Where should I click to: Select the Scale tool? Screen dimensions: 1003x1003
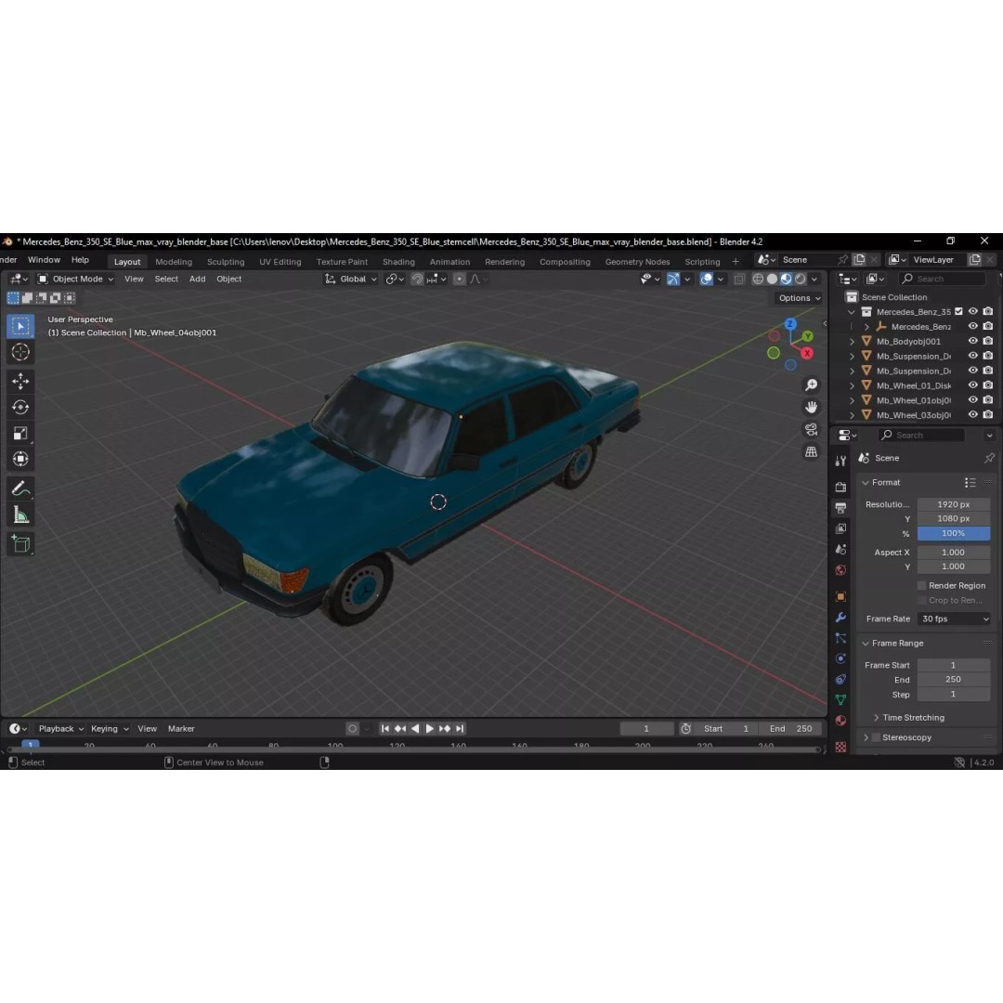[x=20, y=433]
